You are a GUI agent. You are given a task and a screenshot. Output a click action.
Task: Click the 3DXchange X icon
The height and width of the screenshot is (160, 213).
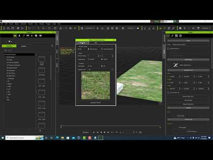176,65
